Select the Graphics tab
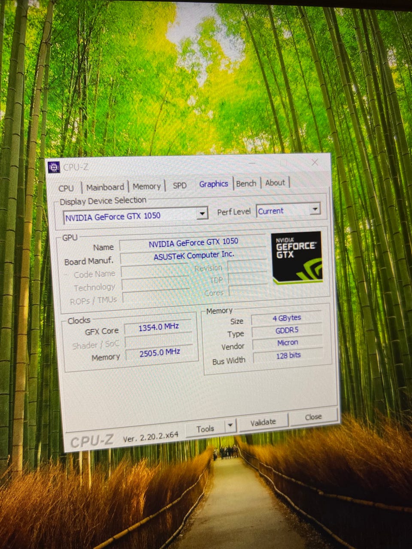Image resolution: width=412 pixels, height=549 pixels. (213, 184)
